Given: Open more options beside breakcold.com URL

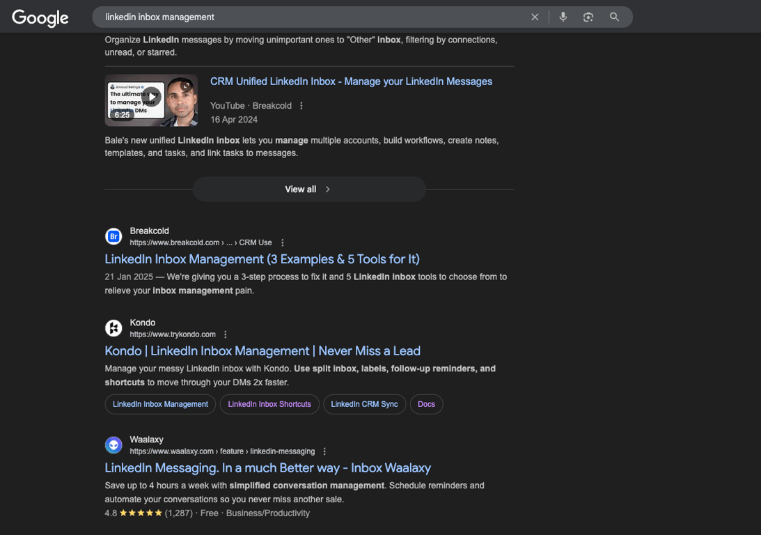Looking at the screenshot, I should pyautogui.click(x=283, y=242).
